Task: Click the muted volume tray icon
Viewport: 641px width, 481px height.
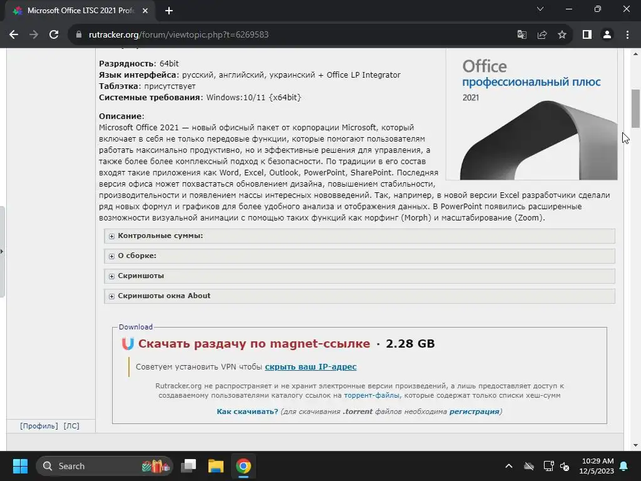Action: pos(565,466)
